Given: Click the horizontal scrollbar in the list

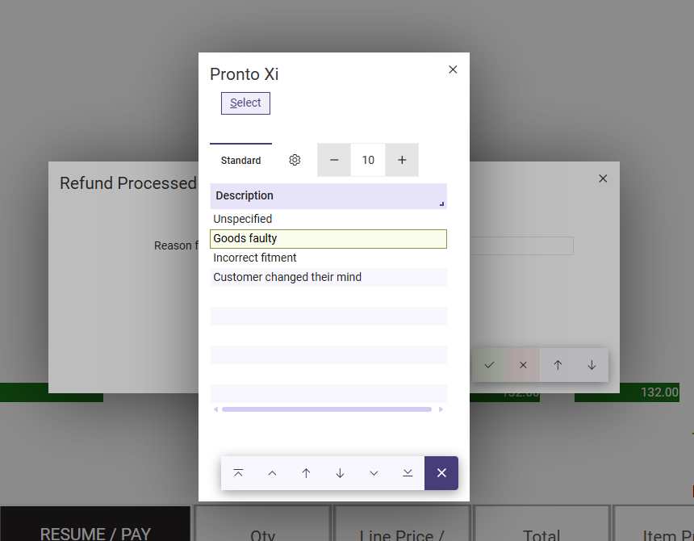Looking at the screenshot, I should point(327,409).
